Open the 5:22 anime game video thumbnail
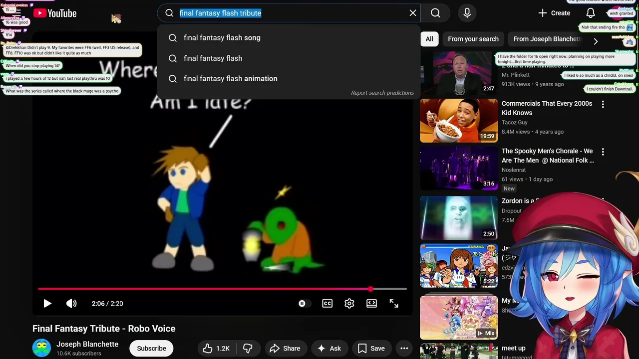Image resolution: width=639 pixels, height=359 pixels. click(x=459, y=266)
